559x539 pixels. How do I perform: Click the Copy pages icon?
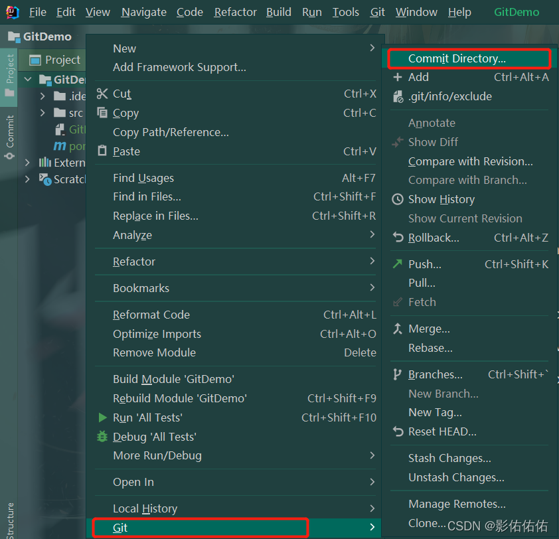[102, 113]
